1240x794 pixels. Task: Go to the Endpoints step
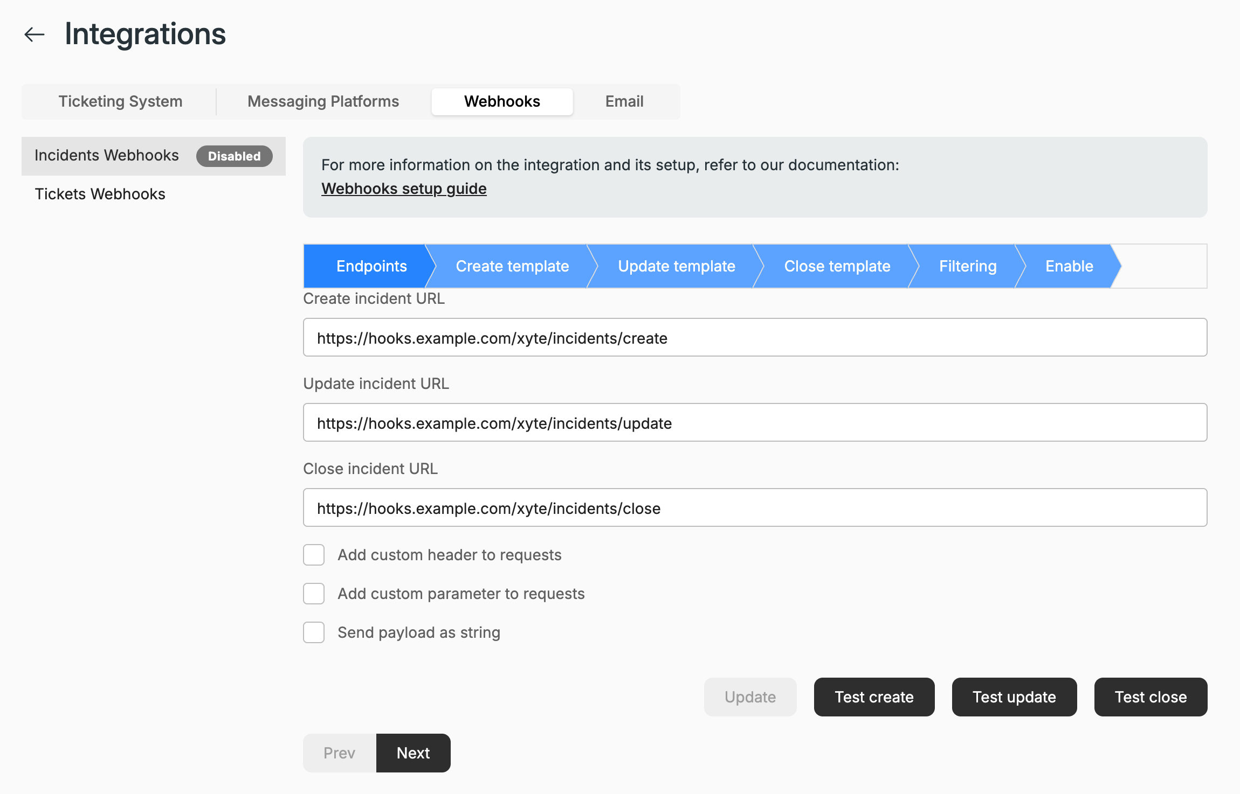[369, 266]
